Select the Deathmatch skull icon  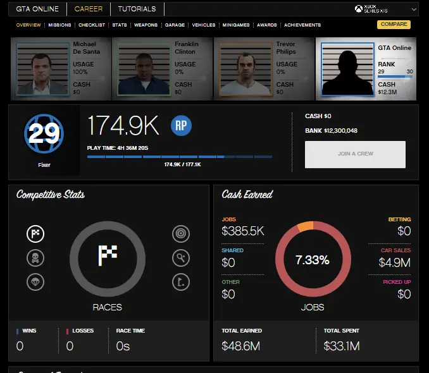[x=35, y=258]
